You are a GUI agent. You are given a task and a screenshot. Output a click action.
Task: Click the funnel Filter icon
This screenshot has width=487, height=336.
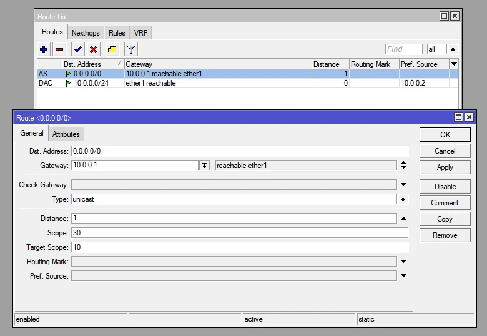coord(130,49)
